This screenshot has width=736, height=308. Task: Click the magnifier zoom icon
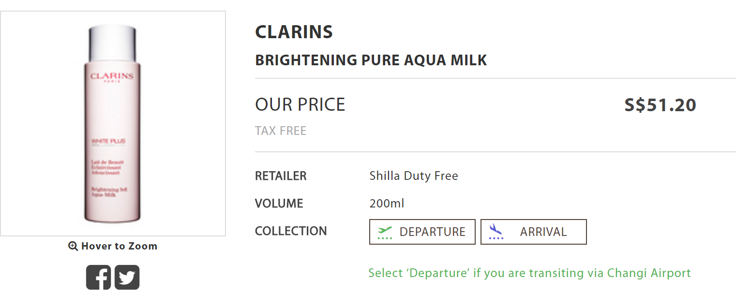point(73,246)
